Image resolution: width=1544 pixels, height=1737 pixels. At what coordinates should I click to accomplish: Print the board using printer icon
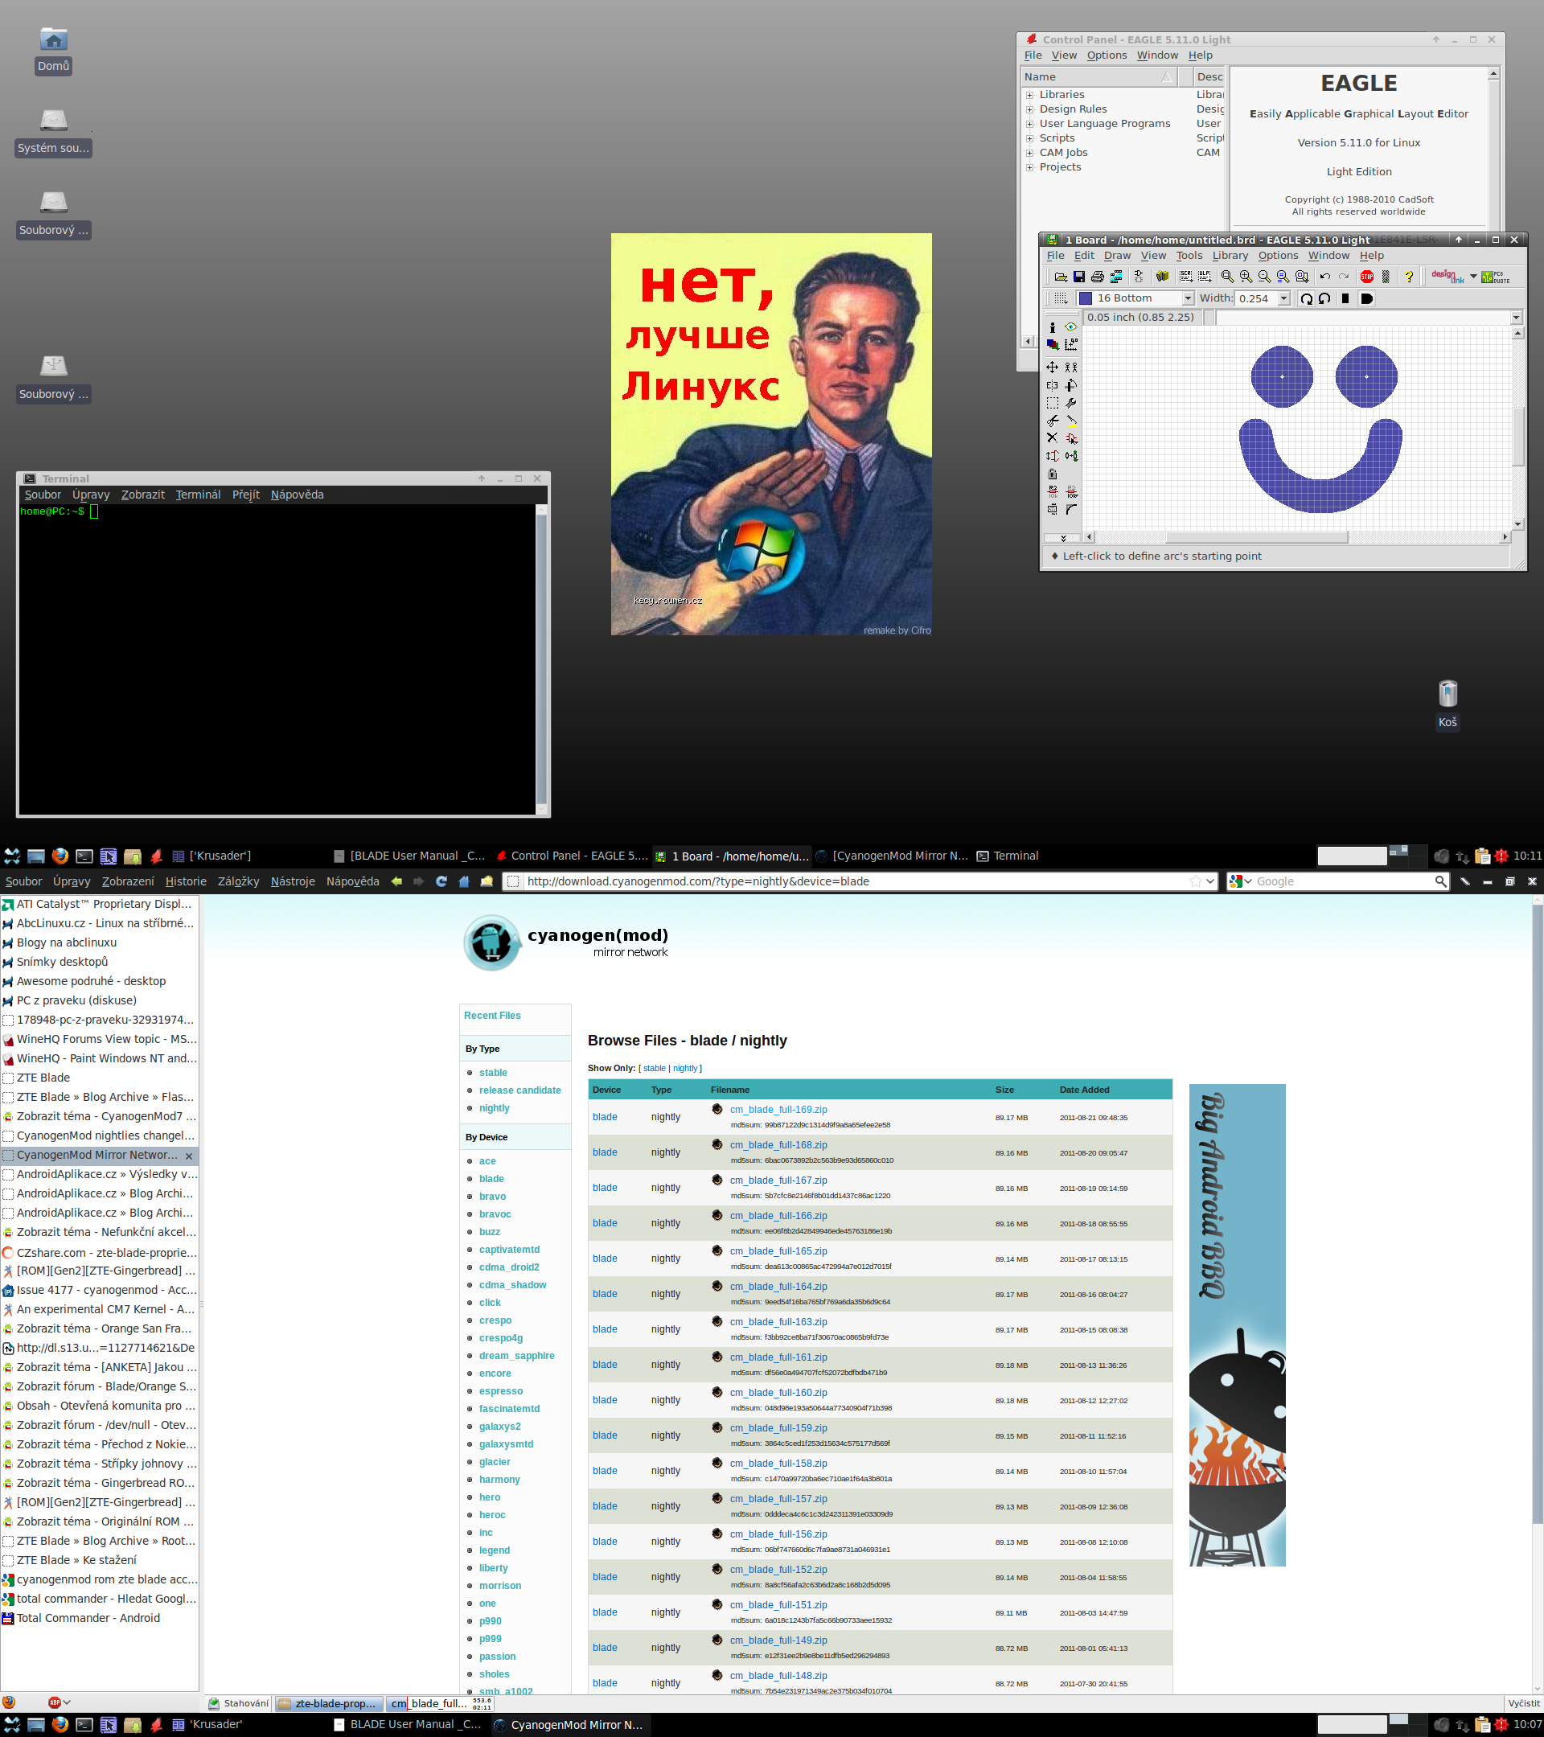1098,277
